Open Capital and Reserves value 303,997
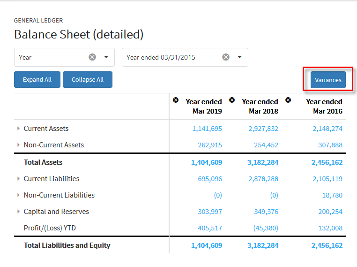Screen dimensions: 357x267 [210, 212]
